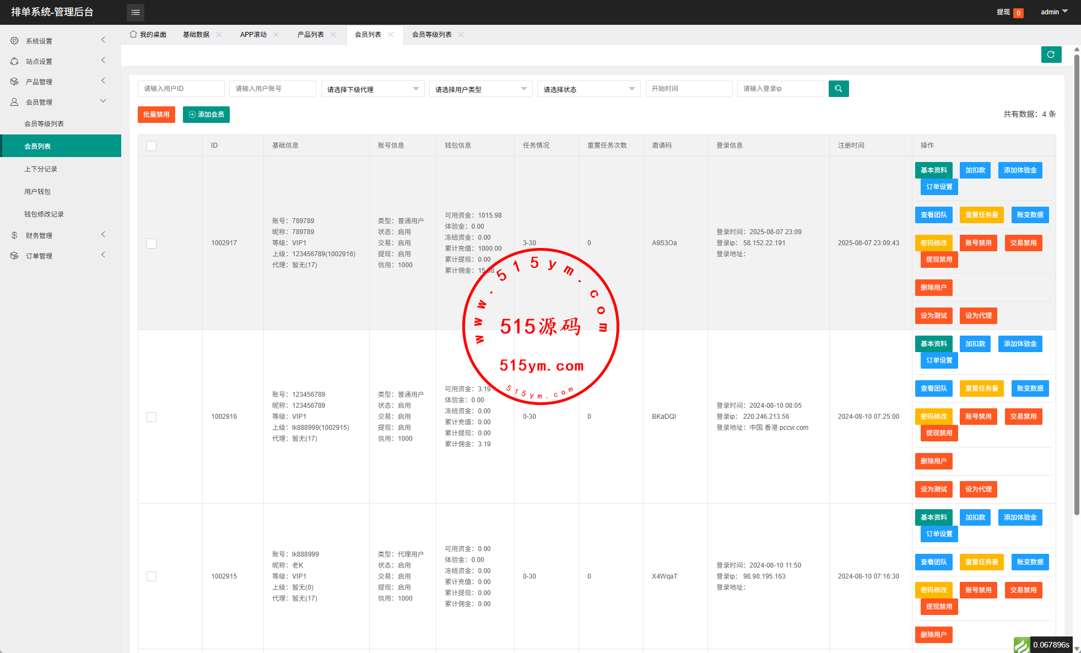Click the member management person icon
Image resolution: width=1081 pixels, height=653 pixels.
[14, 102]
